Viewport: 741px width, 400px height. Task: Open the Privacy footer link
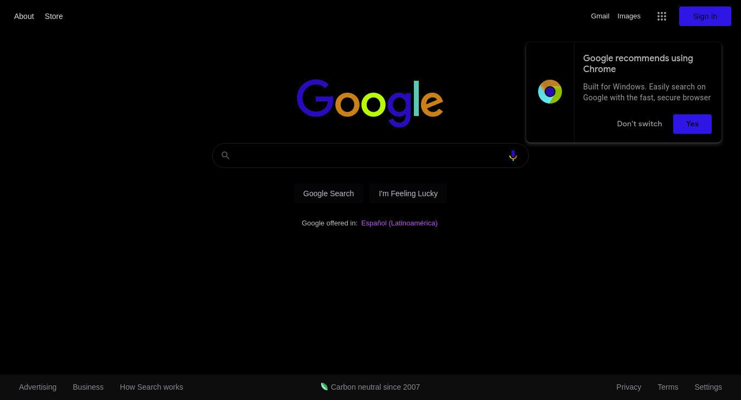point(629,387)
